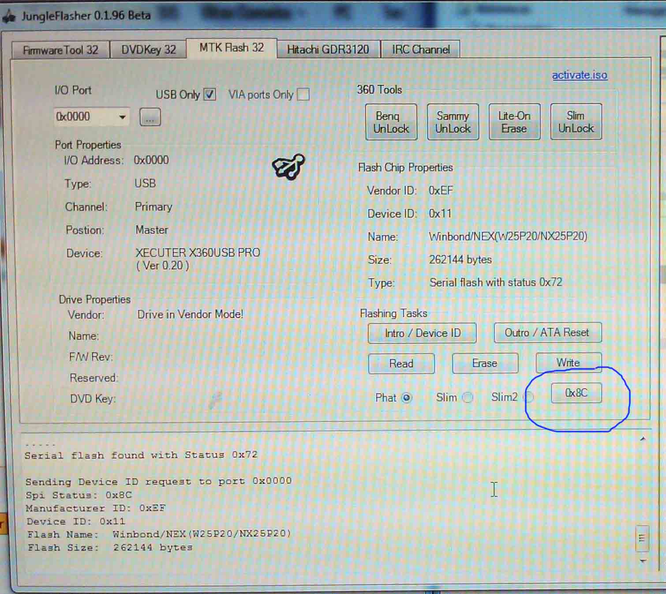Switch to the Firmware Tool 32 tab
This screenshot has height=594, width=666.
coord(60,49)
